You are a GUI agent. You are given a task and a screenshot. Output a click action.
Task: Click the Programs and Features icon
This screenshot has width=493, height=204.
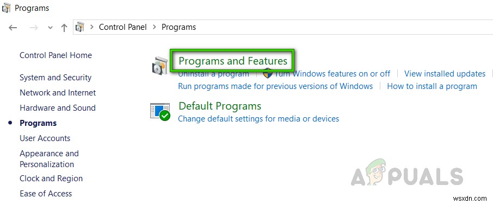(x=160, y=66)
